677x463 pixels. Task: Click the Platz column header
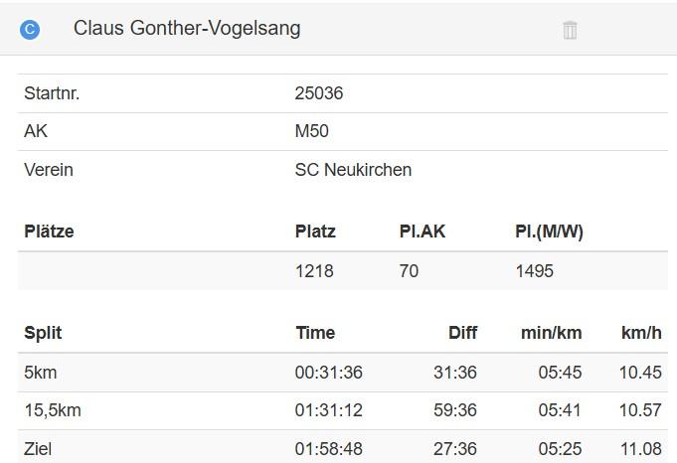(315, 231)
